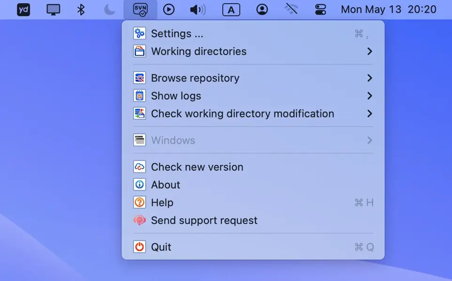Open Bluetooth status in menu bar
The width and height of the screenshot is (452, 281).
pyautogui.click(x=81, y=10)
